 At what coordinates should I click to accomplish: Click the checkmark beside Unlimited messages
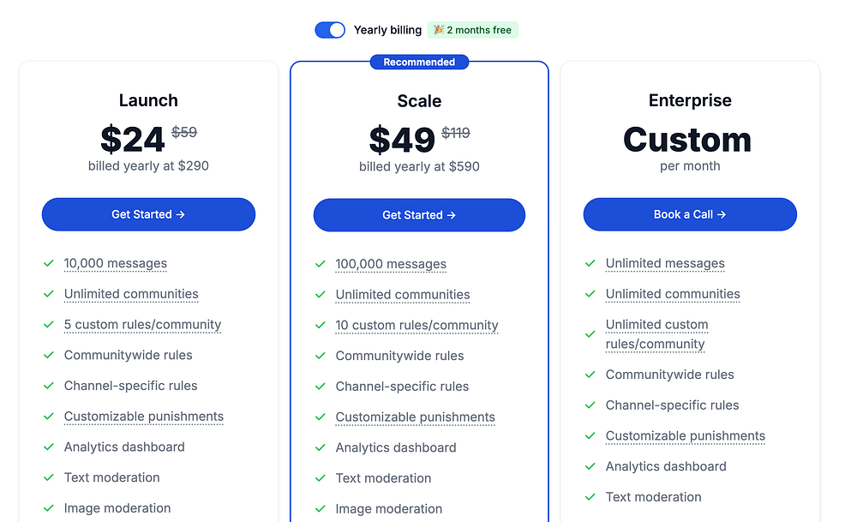[590, 264]
